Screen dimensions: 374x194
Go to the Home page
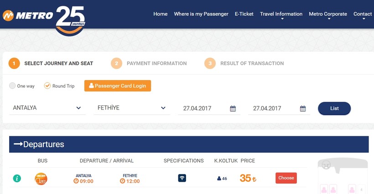pos(161,14)
